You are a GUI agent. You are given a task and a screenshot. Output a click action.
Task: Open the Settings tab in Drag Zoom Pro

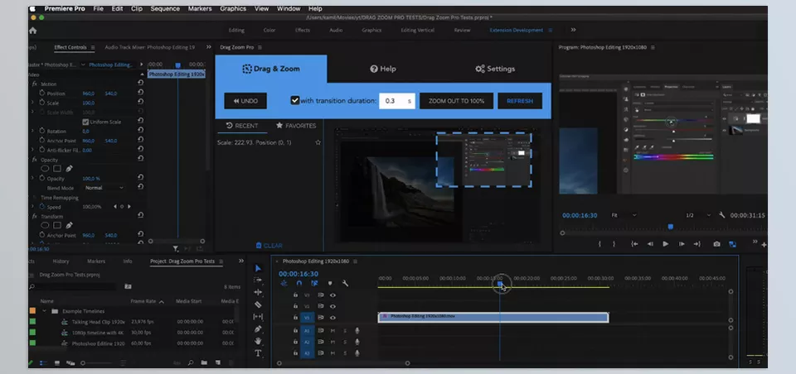(x=495, y=69)
